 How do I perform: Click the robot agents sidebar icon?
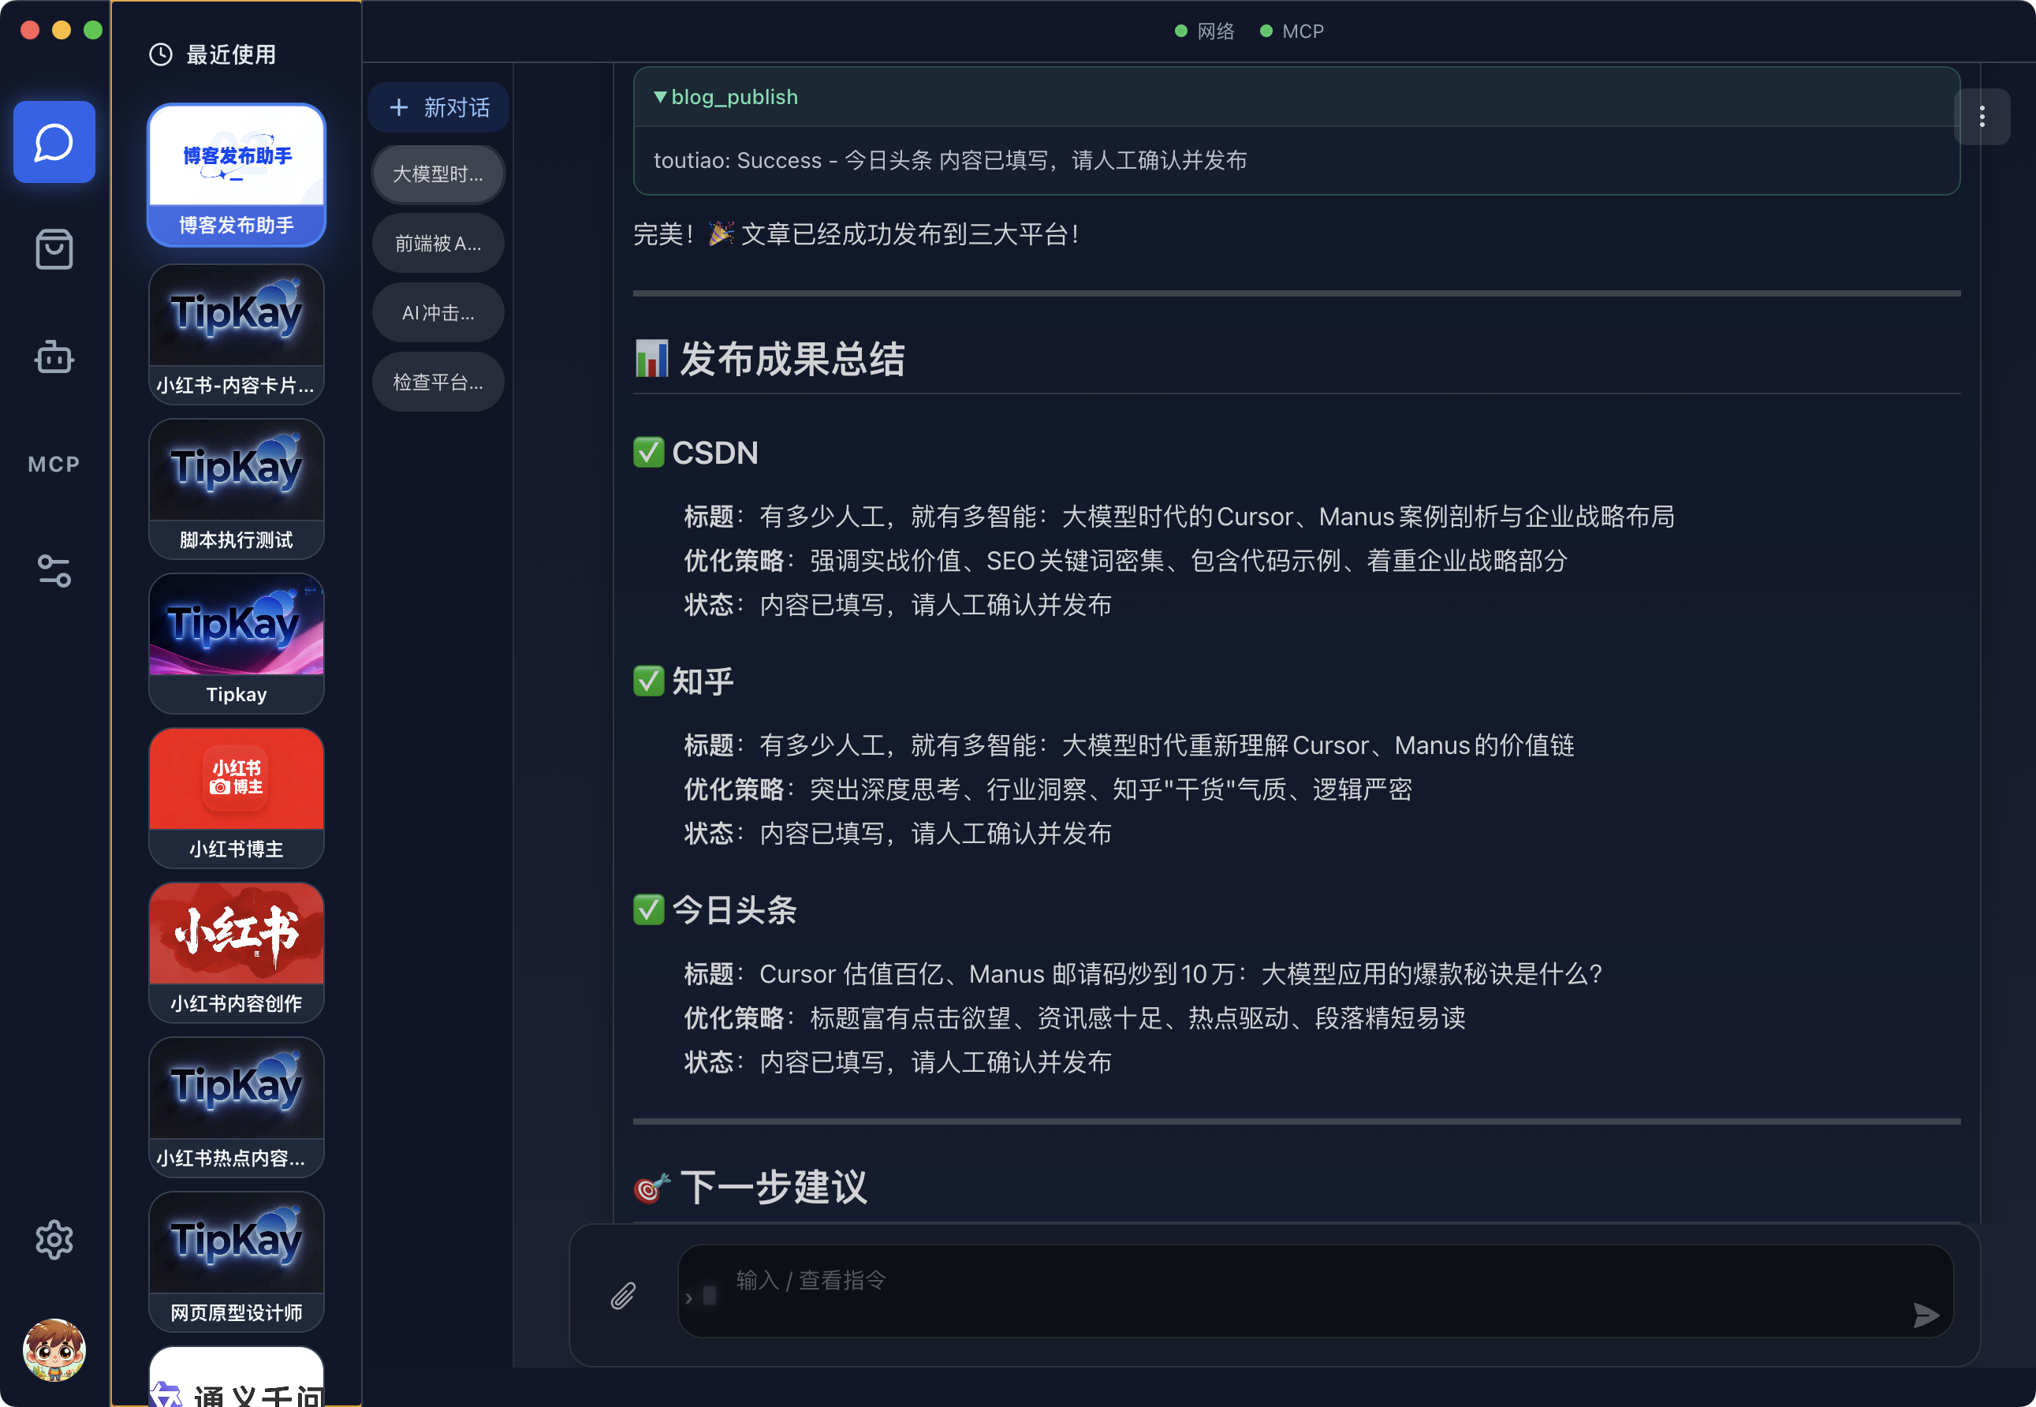pyautogui.click(x=54, y=357)
